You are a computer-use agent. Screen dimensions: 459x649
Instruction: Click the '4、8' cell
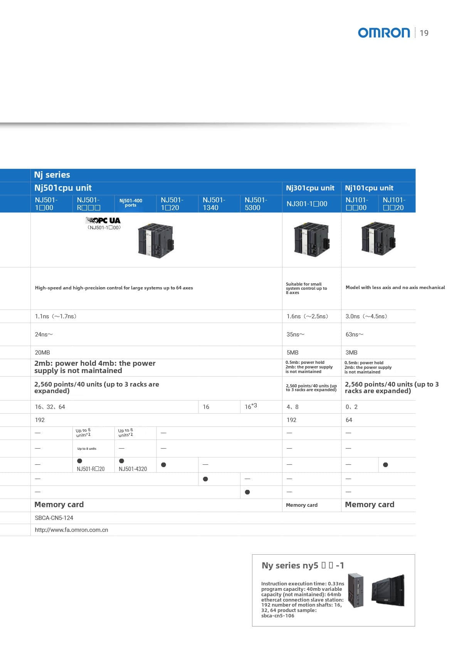[293, 407]
